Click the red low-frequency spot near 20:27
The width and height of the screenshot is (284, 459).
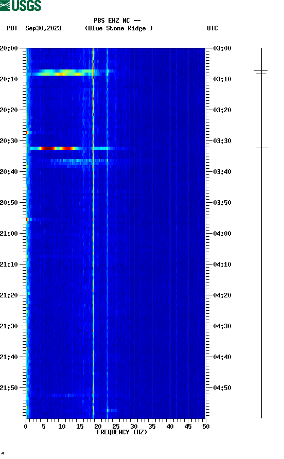27,133
